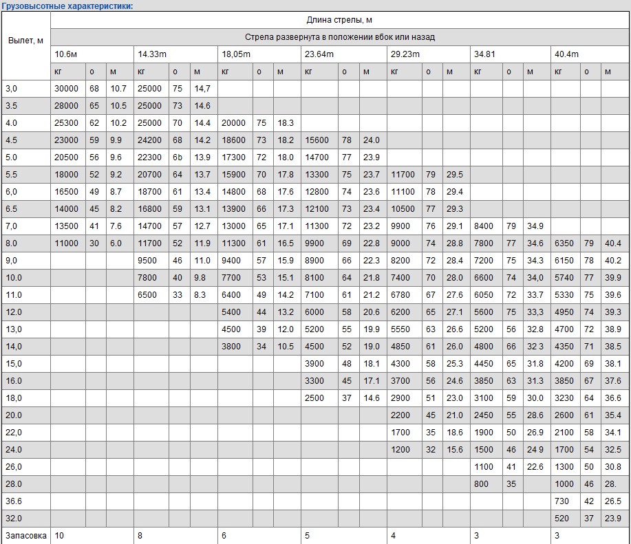Select the 40.4m boom length header
The height and width of the screenshot is (544, 631).
coord(567,54)
